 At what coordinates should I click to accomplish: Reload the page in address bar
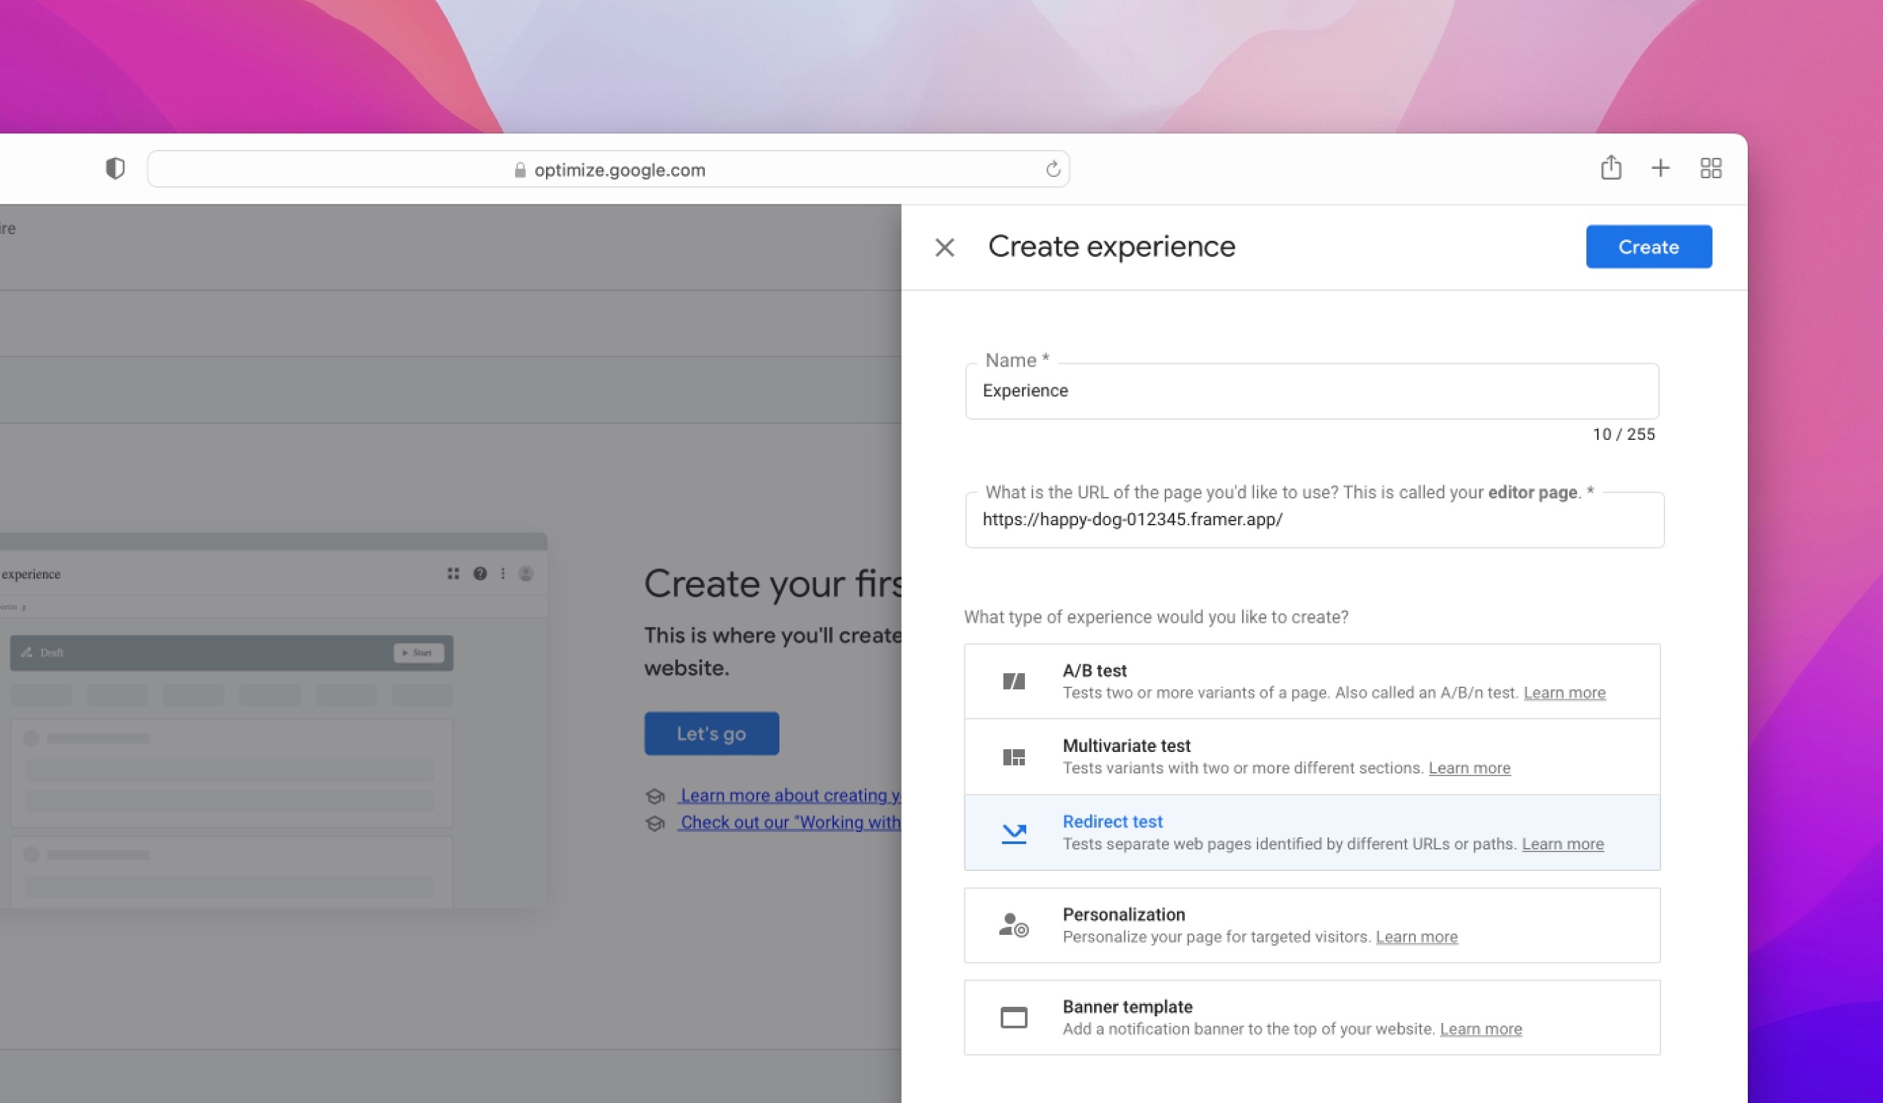pos(1053,169)
